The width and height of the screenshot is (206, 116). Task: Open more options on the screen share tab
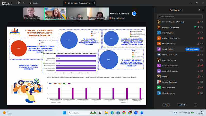click(94, 3)
